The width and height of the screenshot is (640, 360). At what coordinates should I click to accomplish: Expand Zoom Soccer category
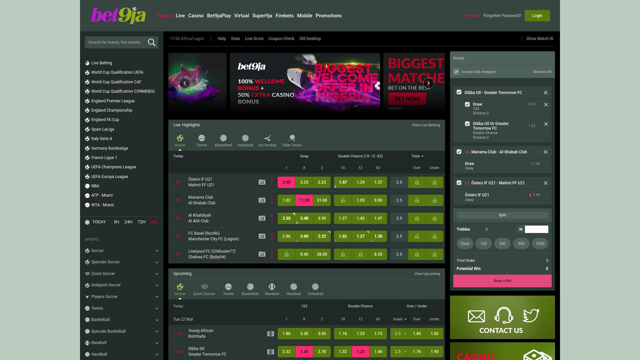(x=122, y=274)
